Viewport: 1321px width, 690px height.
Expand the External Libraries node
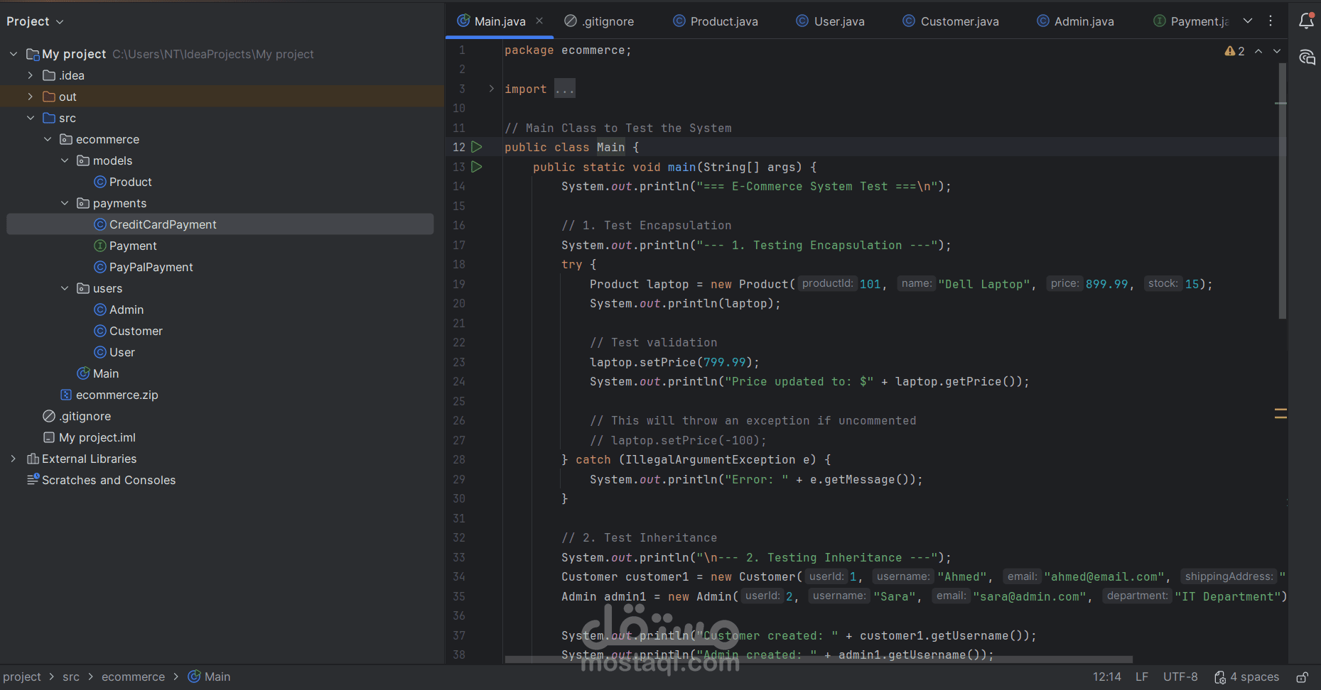[x=13, y=459]
